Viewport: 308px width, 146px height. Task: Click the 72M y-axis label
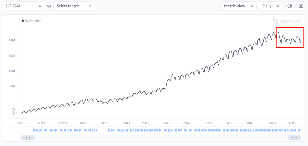(x=12, y=40)
